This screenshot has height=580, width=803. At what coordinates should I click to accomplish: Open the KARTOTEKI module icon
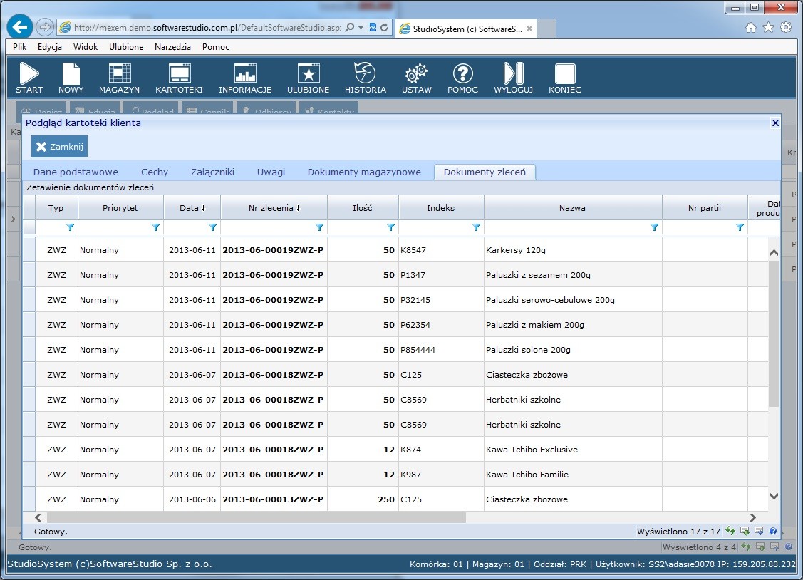180,73
